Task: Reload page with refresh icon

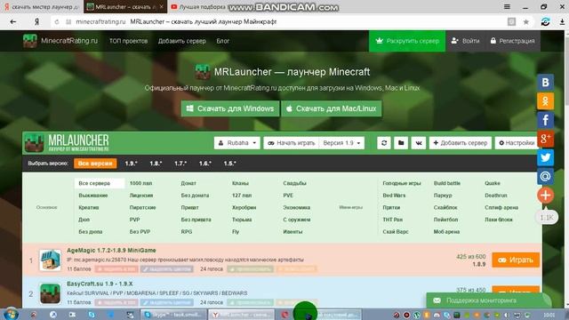Action: pyautogui.click(x=57, y=21)
